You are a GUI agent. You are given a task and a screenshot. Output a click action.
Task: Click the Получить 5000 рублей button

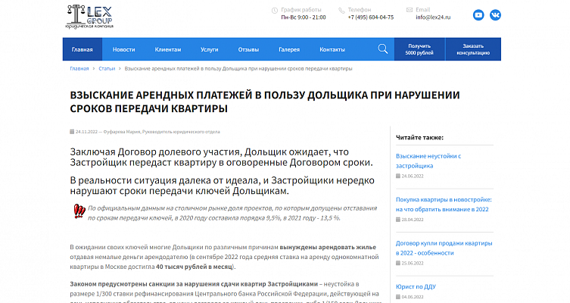(x=419, y=49)
